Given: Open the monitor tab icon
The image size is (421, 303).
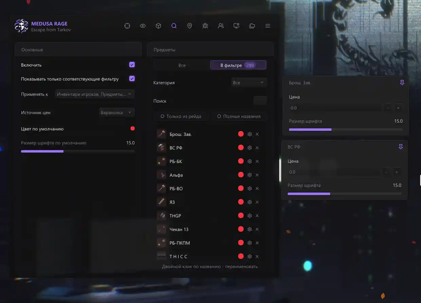Looking at the screenshot, I should tap(236, 26).
